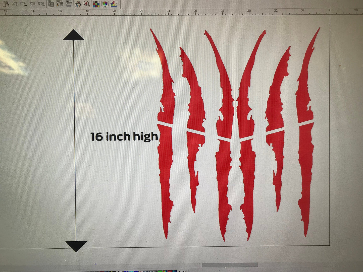Open the multiple undo list icon
Viewport: 363px width, 272px height.
point(23,4)
